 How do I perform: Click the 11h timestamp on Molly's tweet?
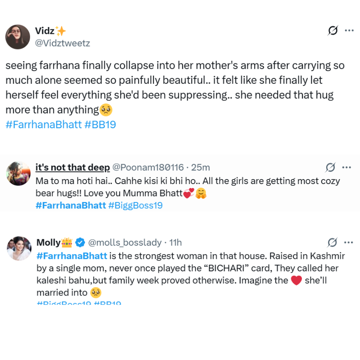[175, 243]
